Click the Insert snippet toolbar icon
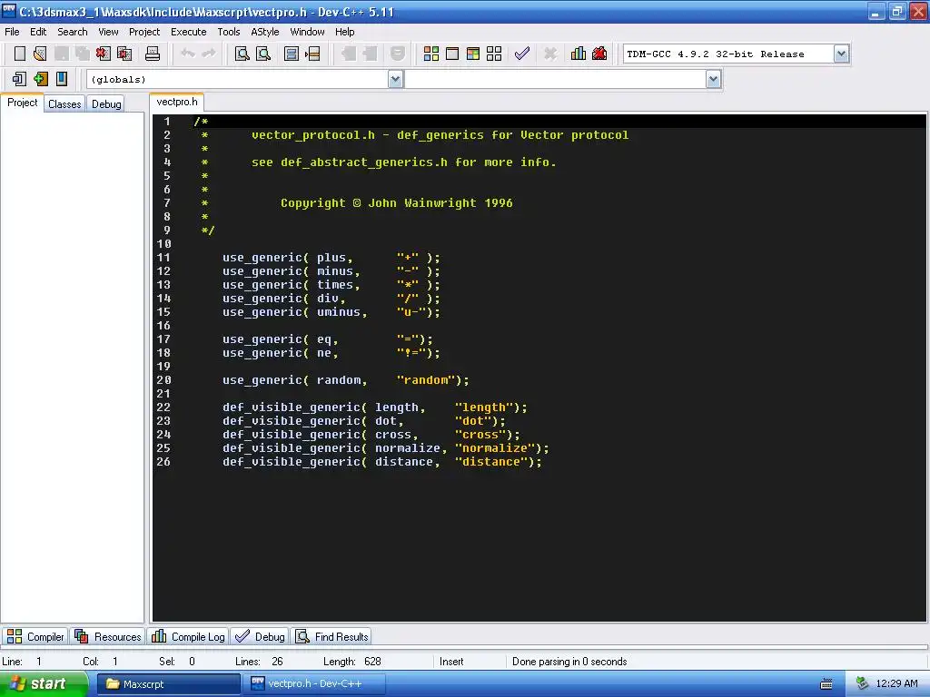Image resolution: width=930 pixels, height=697 pixels. (20, 79)
